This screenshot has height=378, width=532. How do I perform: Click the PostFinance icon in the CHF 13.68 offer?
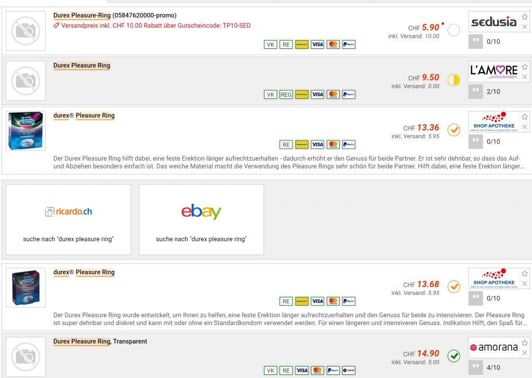tap(301, 301)
